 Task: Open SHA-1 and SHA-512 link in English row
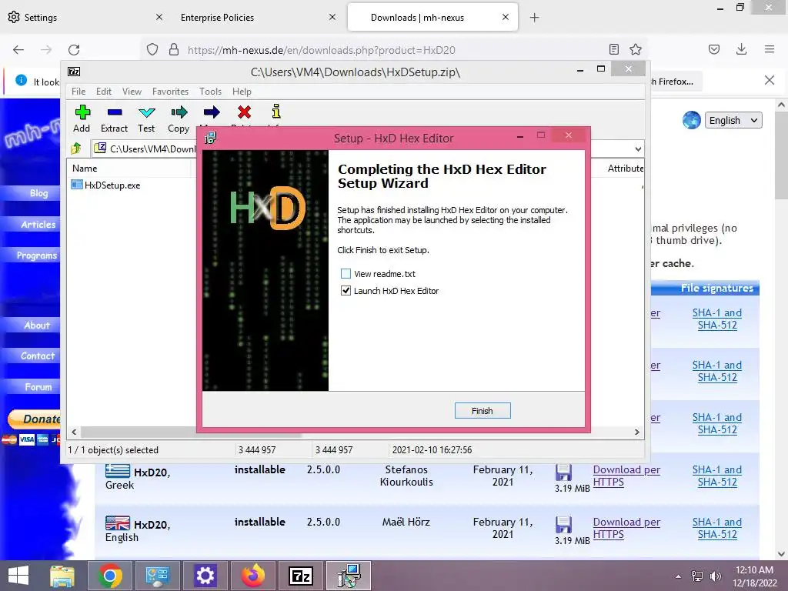(x=717, y=528)
